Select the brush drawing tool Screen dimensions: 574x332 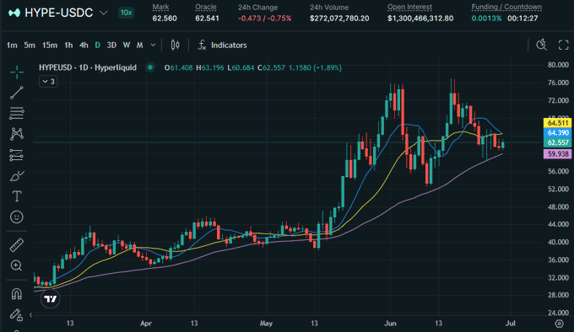pyautogui.click(x=17, y=176)
